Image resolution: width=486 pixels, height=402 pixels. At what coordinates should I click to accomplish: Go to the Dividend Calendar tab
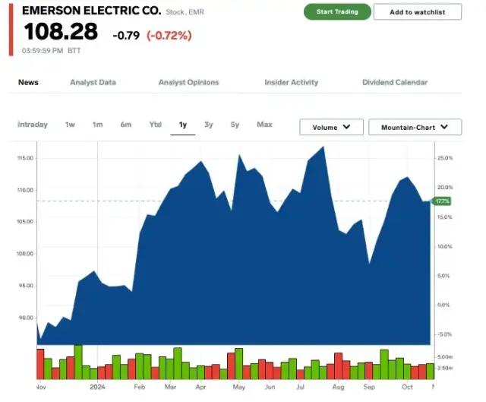pos(394,82)
